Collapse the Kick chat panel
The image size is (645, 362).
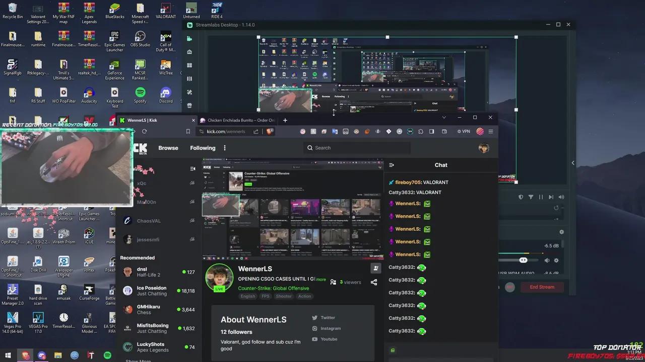point(392,165)
